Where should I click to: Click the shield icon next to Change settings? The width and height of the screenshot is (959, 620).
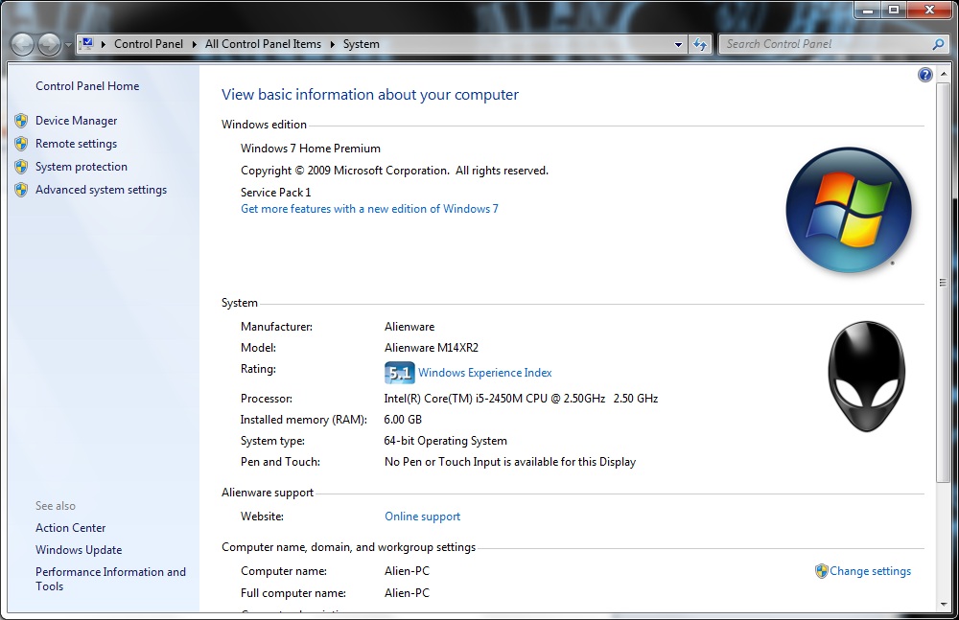[x=822, y=571]
